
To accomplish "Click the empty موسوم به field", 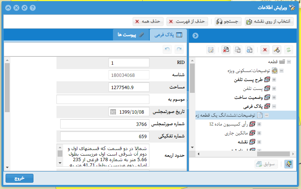I will 103,100.
